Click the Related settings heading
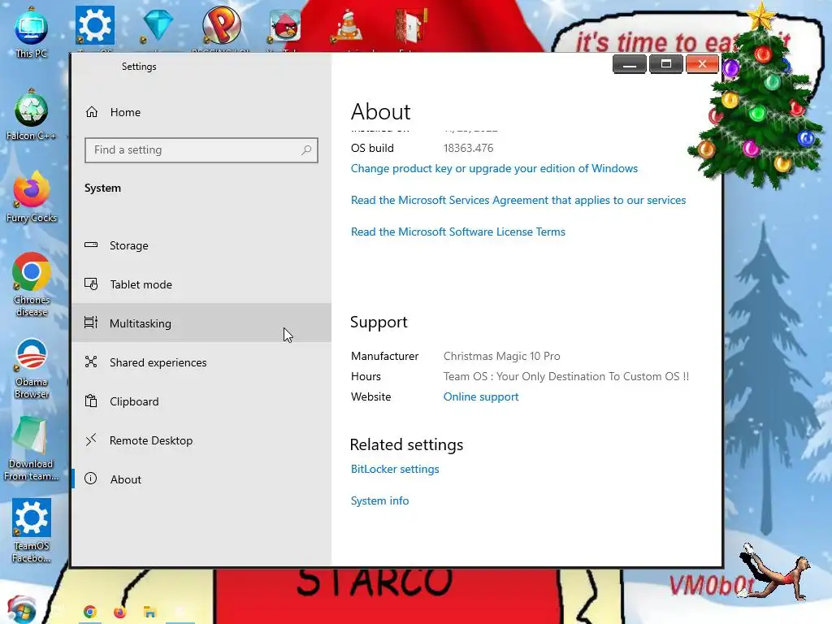832x624 pixels. click(x=406, y=444)
